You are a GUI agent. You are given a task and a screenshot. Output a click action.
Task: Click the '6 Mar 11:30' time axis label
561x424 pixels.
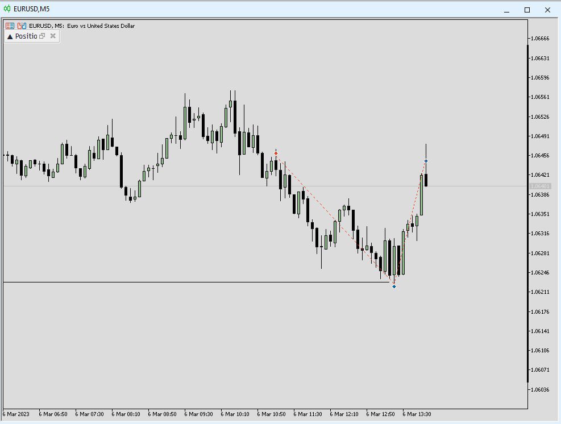pyautogui.click(x=307, y=414)
